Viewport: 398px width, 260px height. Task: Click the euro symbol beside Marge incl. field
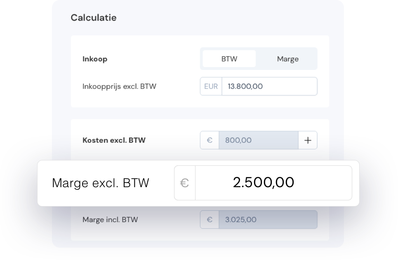(210, 220)
